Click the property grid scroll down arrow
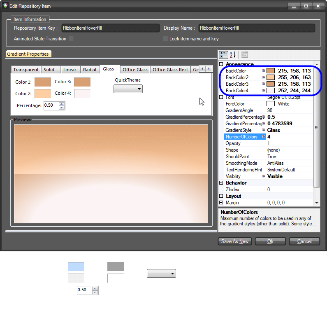Screen dimensions: 327x309 coord(317,203)
